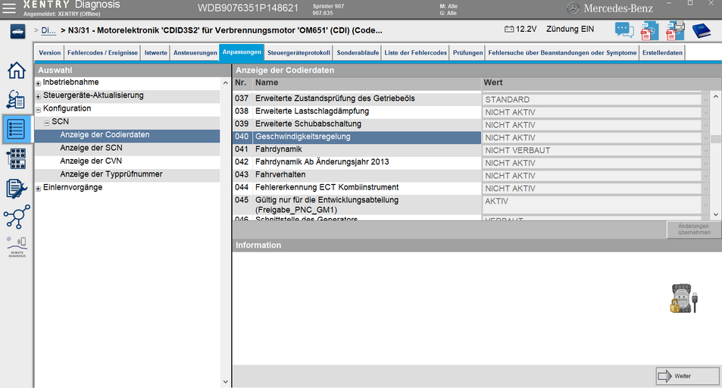The height and width of the screenshot is (388, 722).
Task: Click the Di... breadcrumb link
Action: click(48, 30)
